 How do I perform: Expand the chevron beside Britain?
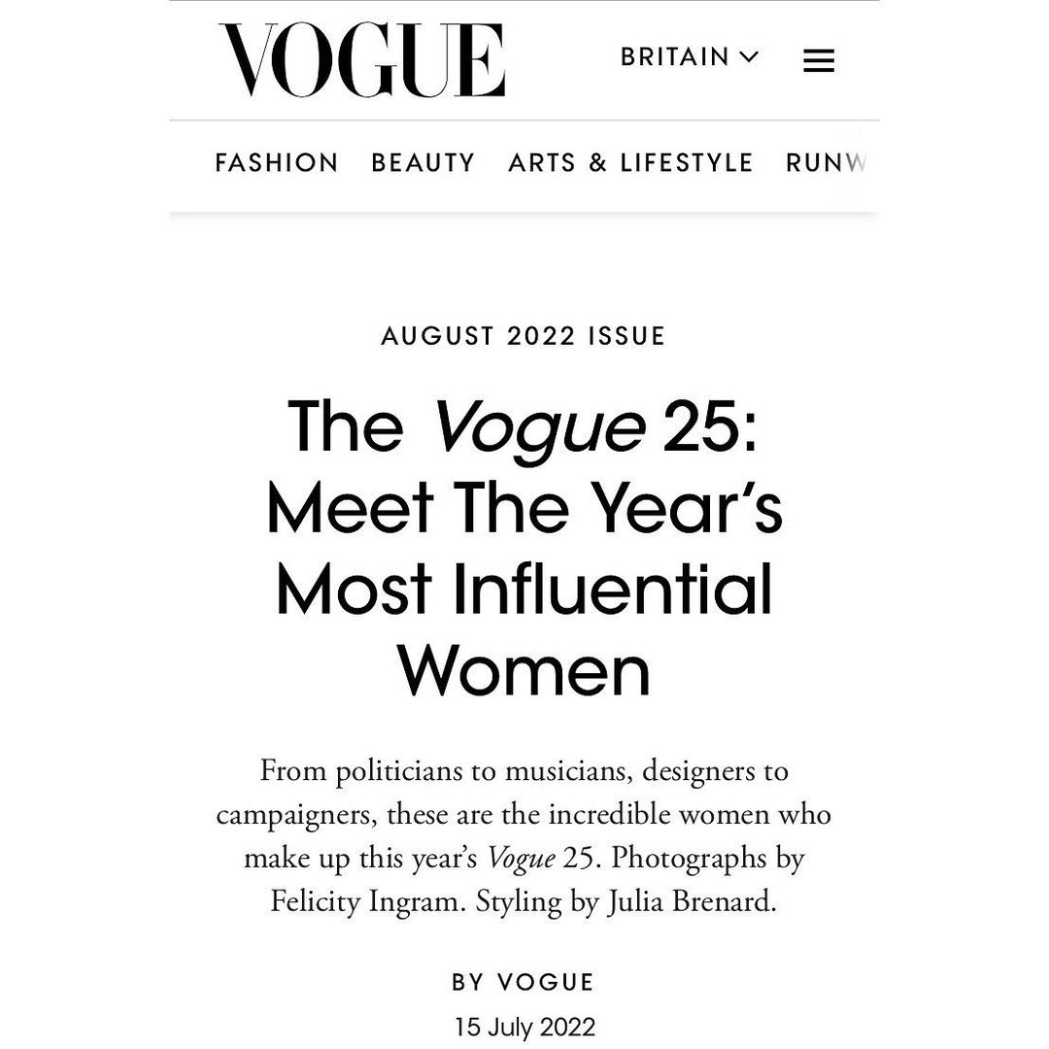pos(749,57)
